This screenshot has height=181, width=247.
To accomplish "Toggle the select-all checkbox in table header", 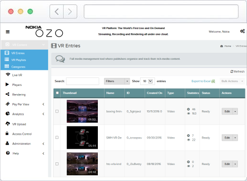I will click(x=57, y=93).
